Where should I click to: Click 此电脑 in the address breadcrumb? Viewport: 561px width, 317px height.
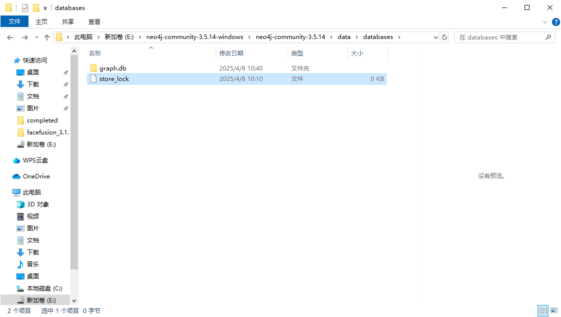point(83,37)
